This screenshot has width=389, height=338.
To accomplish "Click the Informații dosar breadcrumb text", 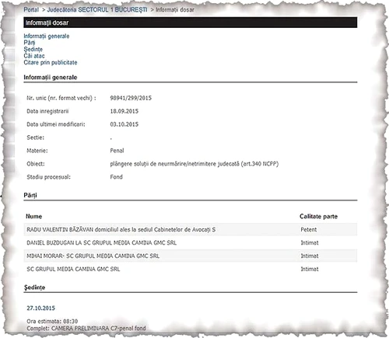I will [175, 10].
